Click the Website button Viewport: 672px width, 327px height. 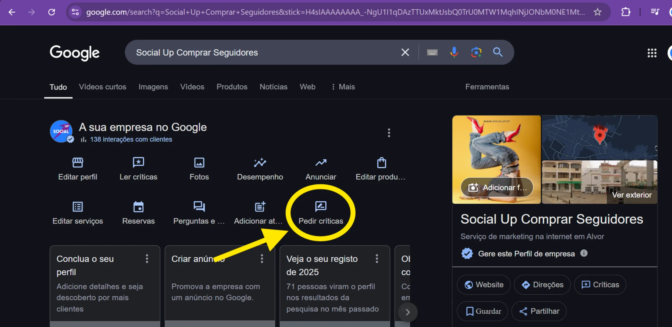click(x=484, y=285)
